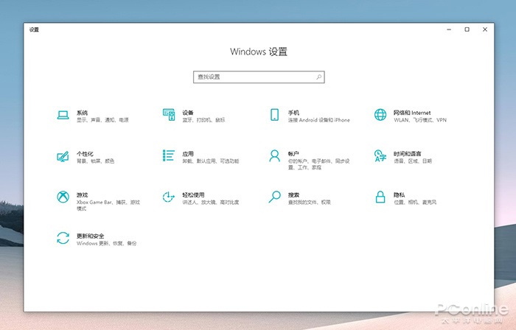
Task: Open the 搜索 magnifier category icon
Action: click(x=274, y=197)
